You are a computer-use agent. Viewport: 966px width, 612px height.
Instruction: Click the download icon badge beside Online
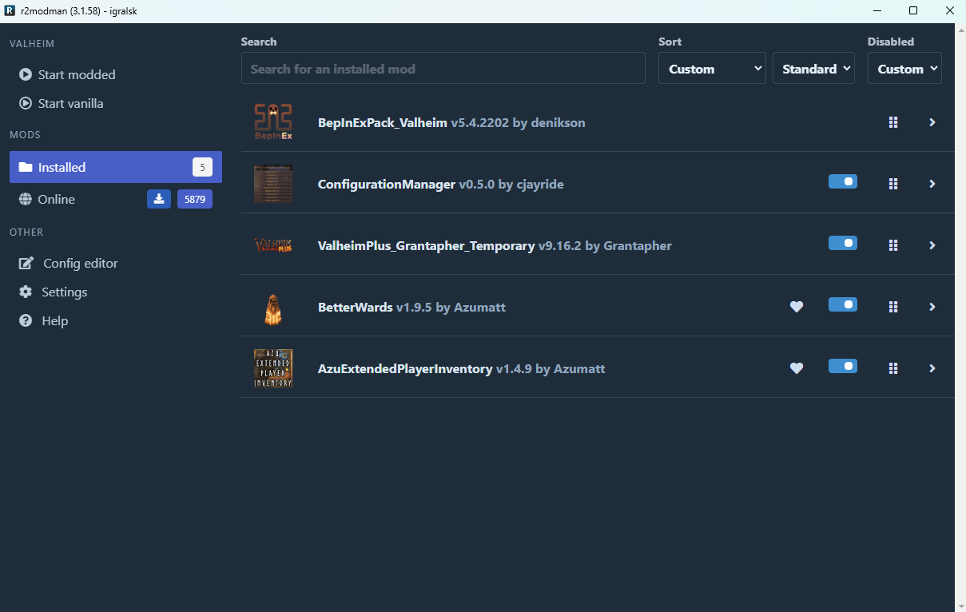coord(159,199)
